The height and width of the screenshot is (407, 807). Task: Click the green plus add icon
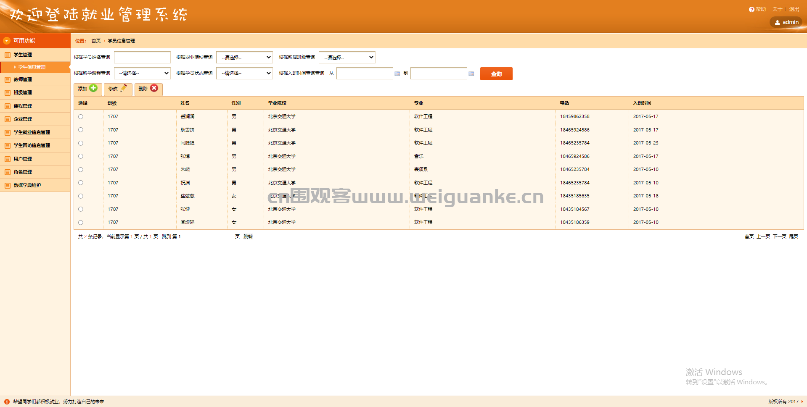(93, 88)
